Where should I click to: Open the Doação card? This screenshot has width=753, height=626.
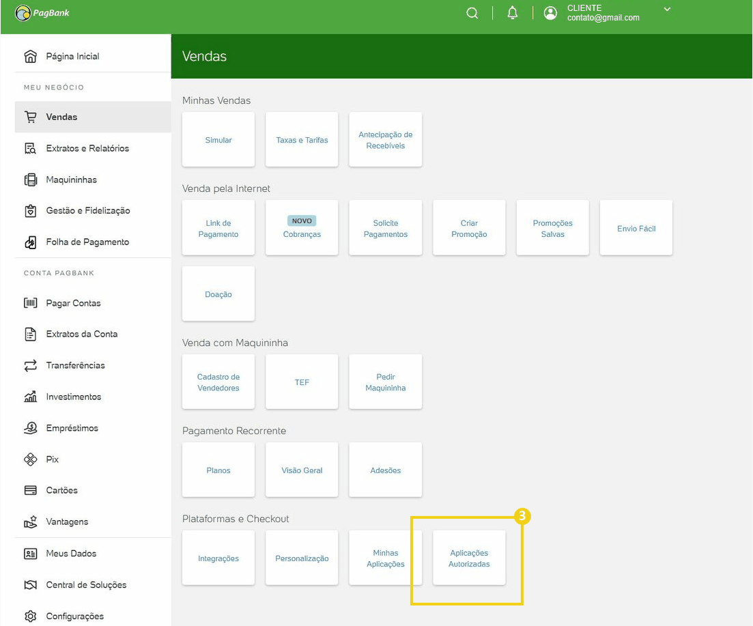(218, 294)
